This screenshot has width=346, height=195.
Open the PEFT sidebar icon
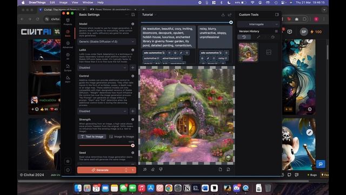point(68,79)
